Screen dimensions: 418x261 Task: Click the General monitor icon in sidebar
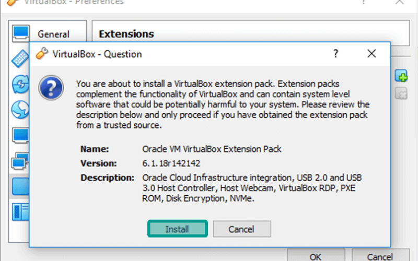[20, 33]
